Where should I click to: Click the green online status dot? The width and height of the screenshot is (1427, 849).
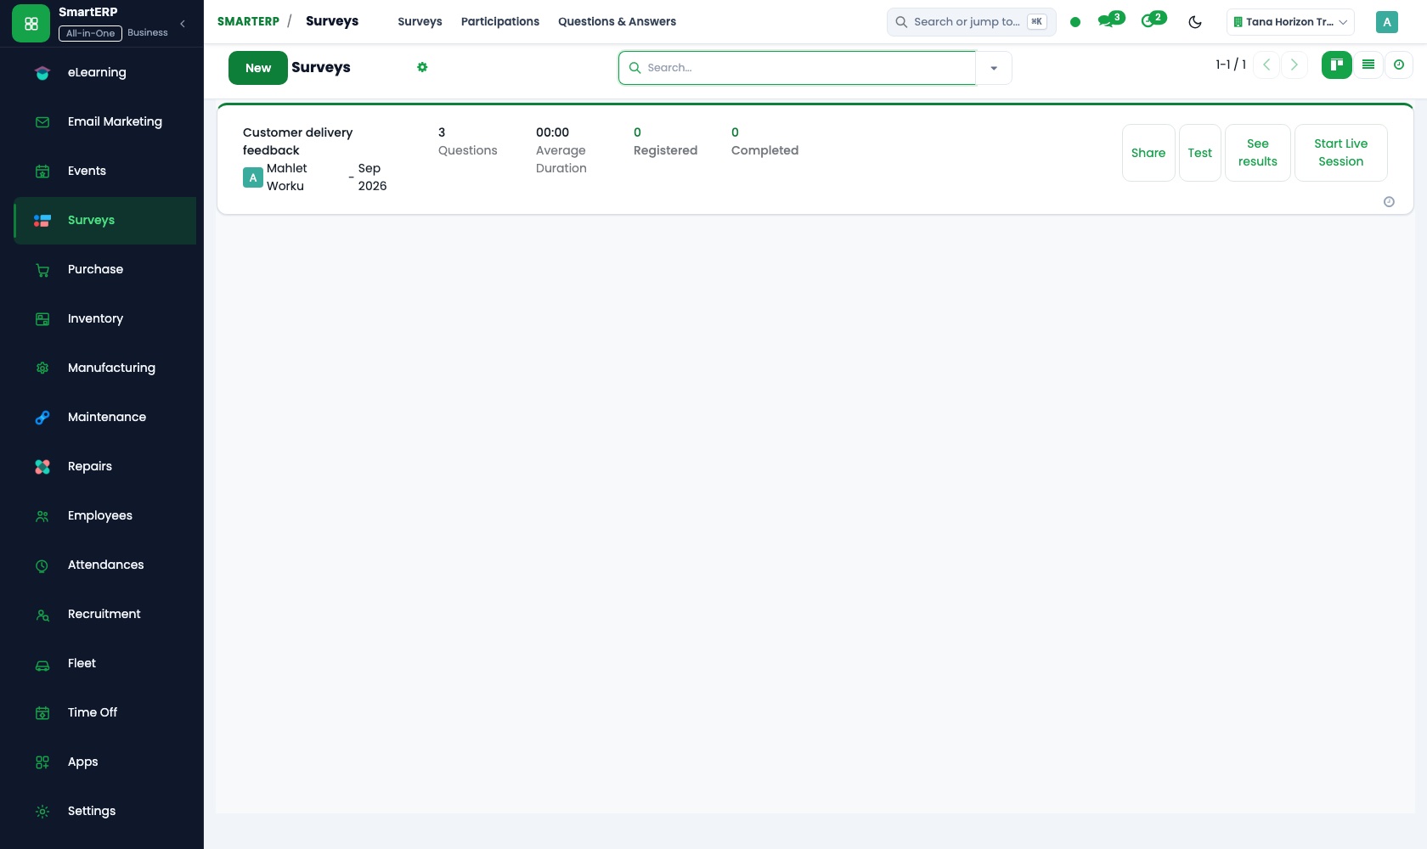[1075, 22]
